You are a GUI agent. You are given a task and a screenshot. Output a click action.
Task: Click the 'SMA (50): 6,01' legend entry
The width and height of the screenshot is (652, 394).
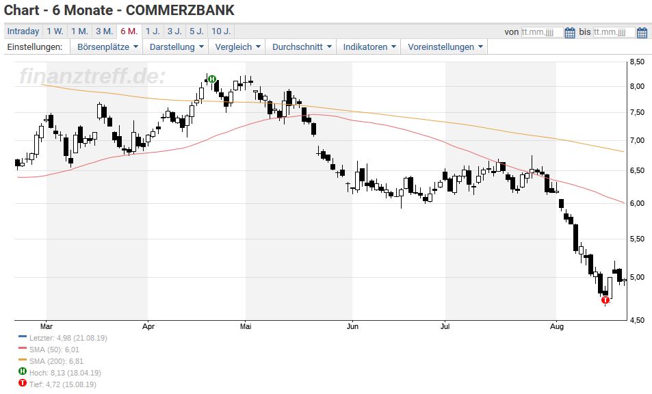[x=54, y=350]
